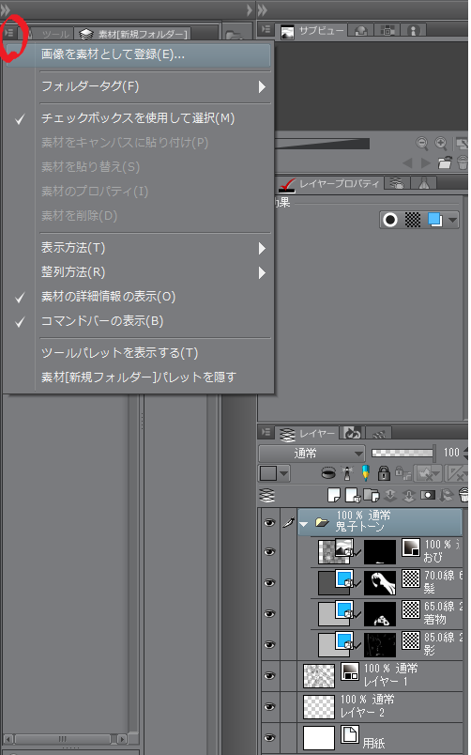Hide the レイヤー 2 layer
This screenshot has height=755, width=471.
(270, 706)
